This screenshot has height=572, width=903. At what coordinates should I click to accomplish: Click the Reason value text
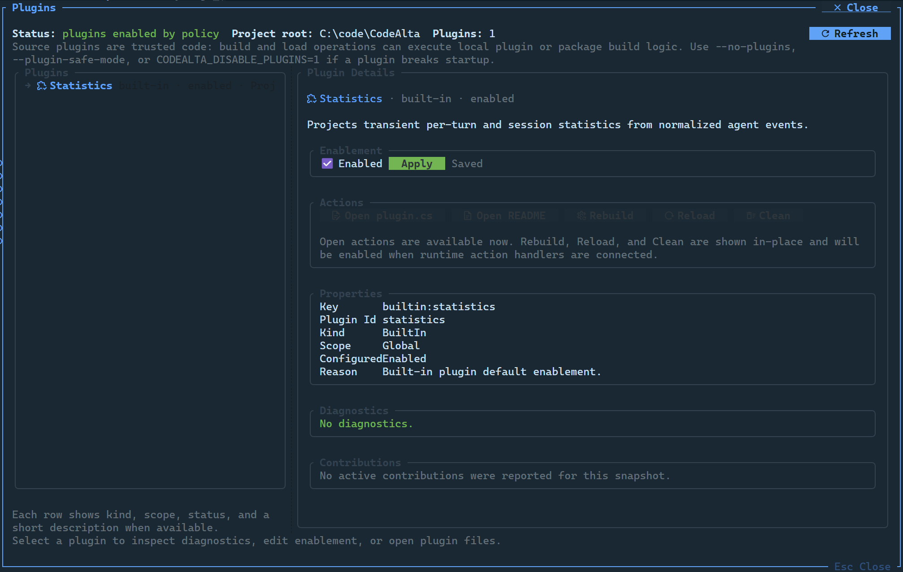coord(491,372)
